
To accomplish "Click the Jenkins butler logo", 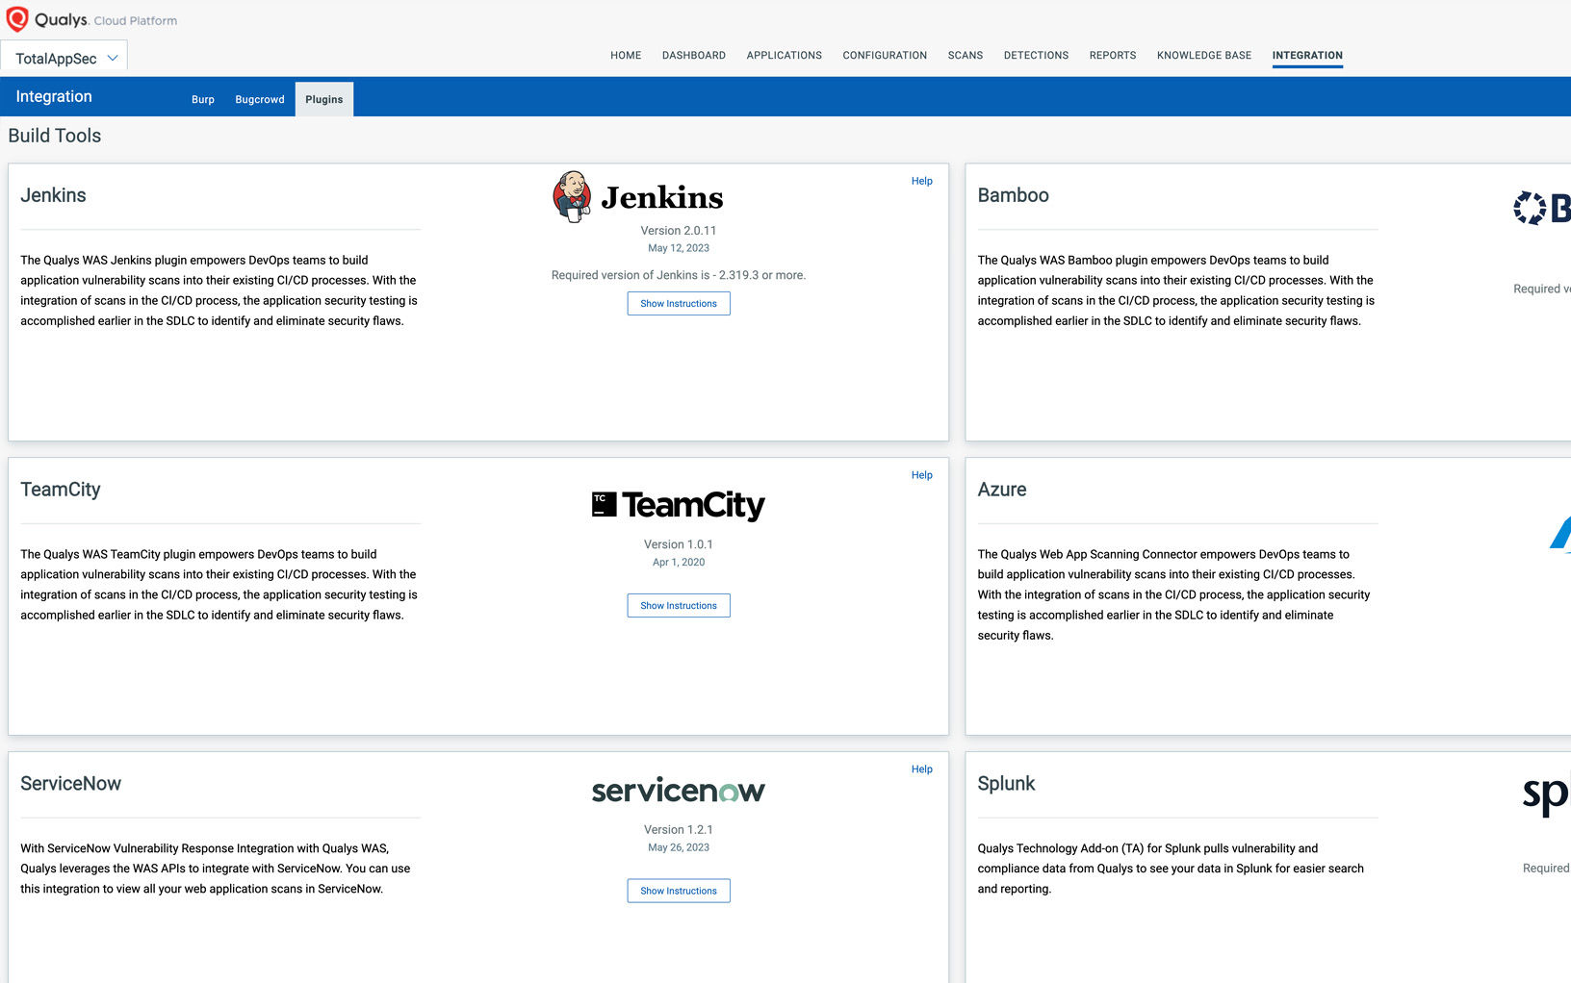I will click(x=572, y=196).
